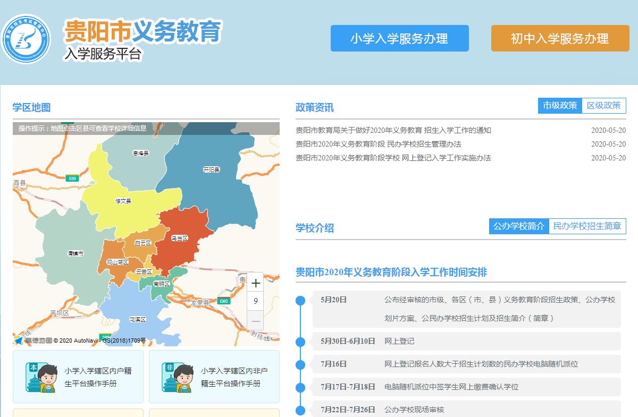Open 小学入学服务办理 service

point(399,38)
